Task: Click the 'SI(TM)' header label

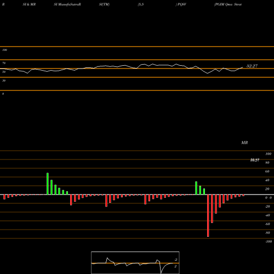Action: pyautogui.click(x=104, y=4)
